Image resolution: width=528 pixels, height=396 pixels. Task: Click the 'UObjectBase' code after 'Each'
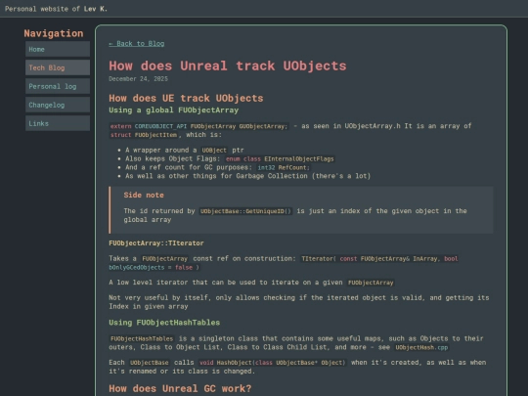click(150, 363)
